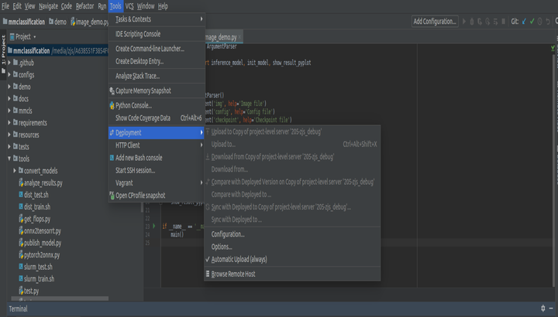Click highlighted Deployment menu item
Image resolution: width=558 pixels, height=317 pixels.
pyautogui.click(x=157, y=133)
